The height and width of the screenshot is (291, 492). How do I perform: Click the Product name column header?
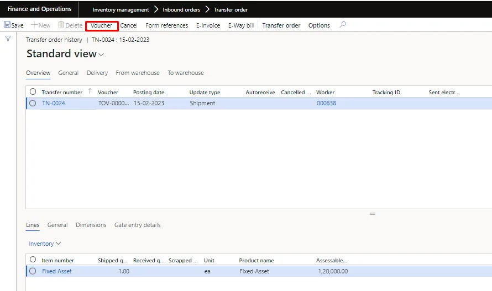257,260
